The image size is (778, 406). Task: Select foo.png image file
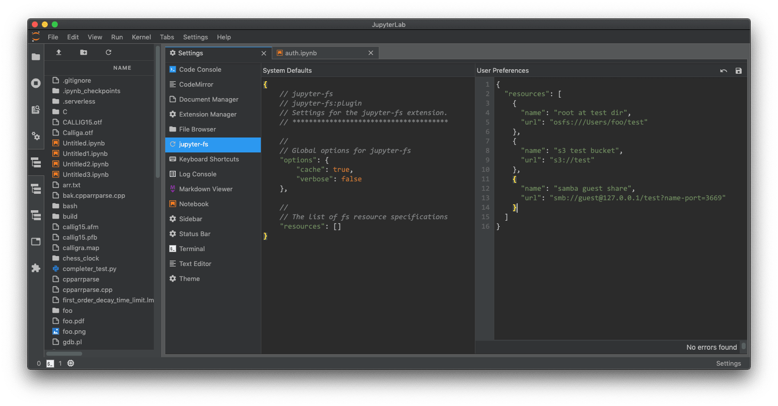coord(100,331)
